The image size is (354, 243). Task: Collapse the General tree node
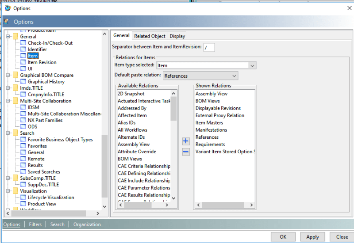pos(8,36)
